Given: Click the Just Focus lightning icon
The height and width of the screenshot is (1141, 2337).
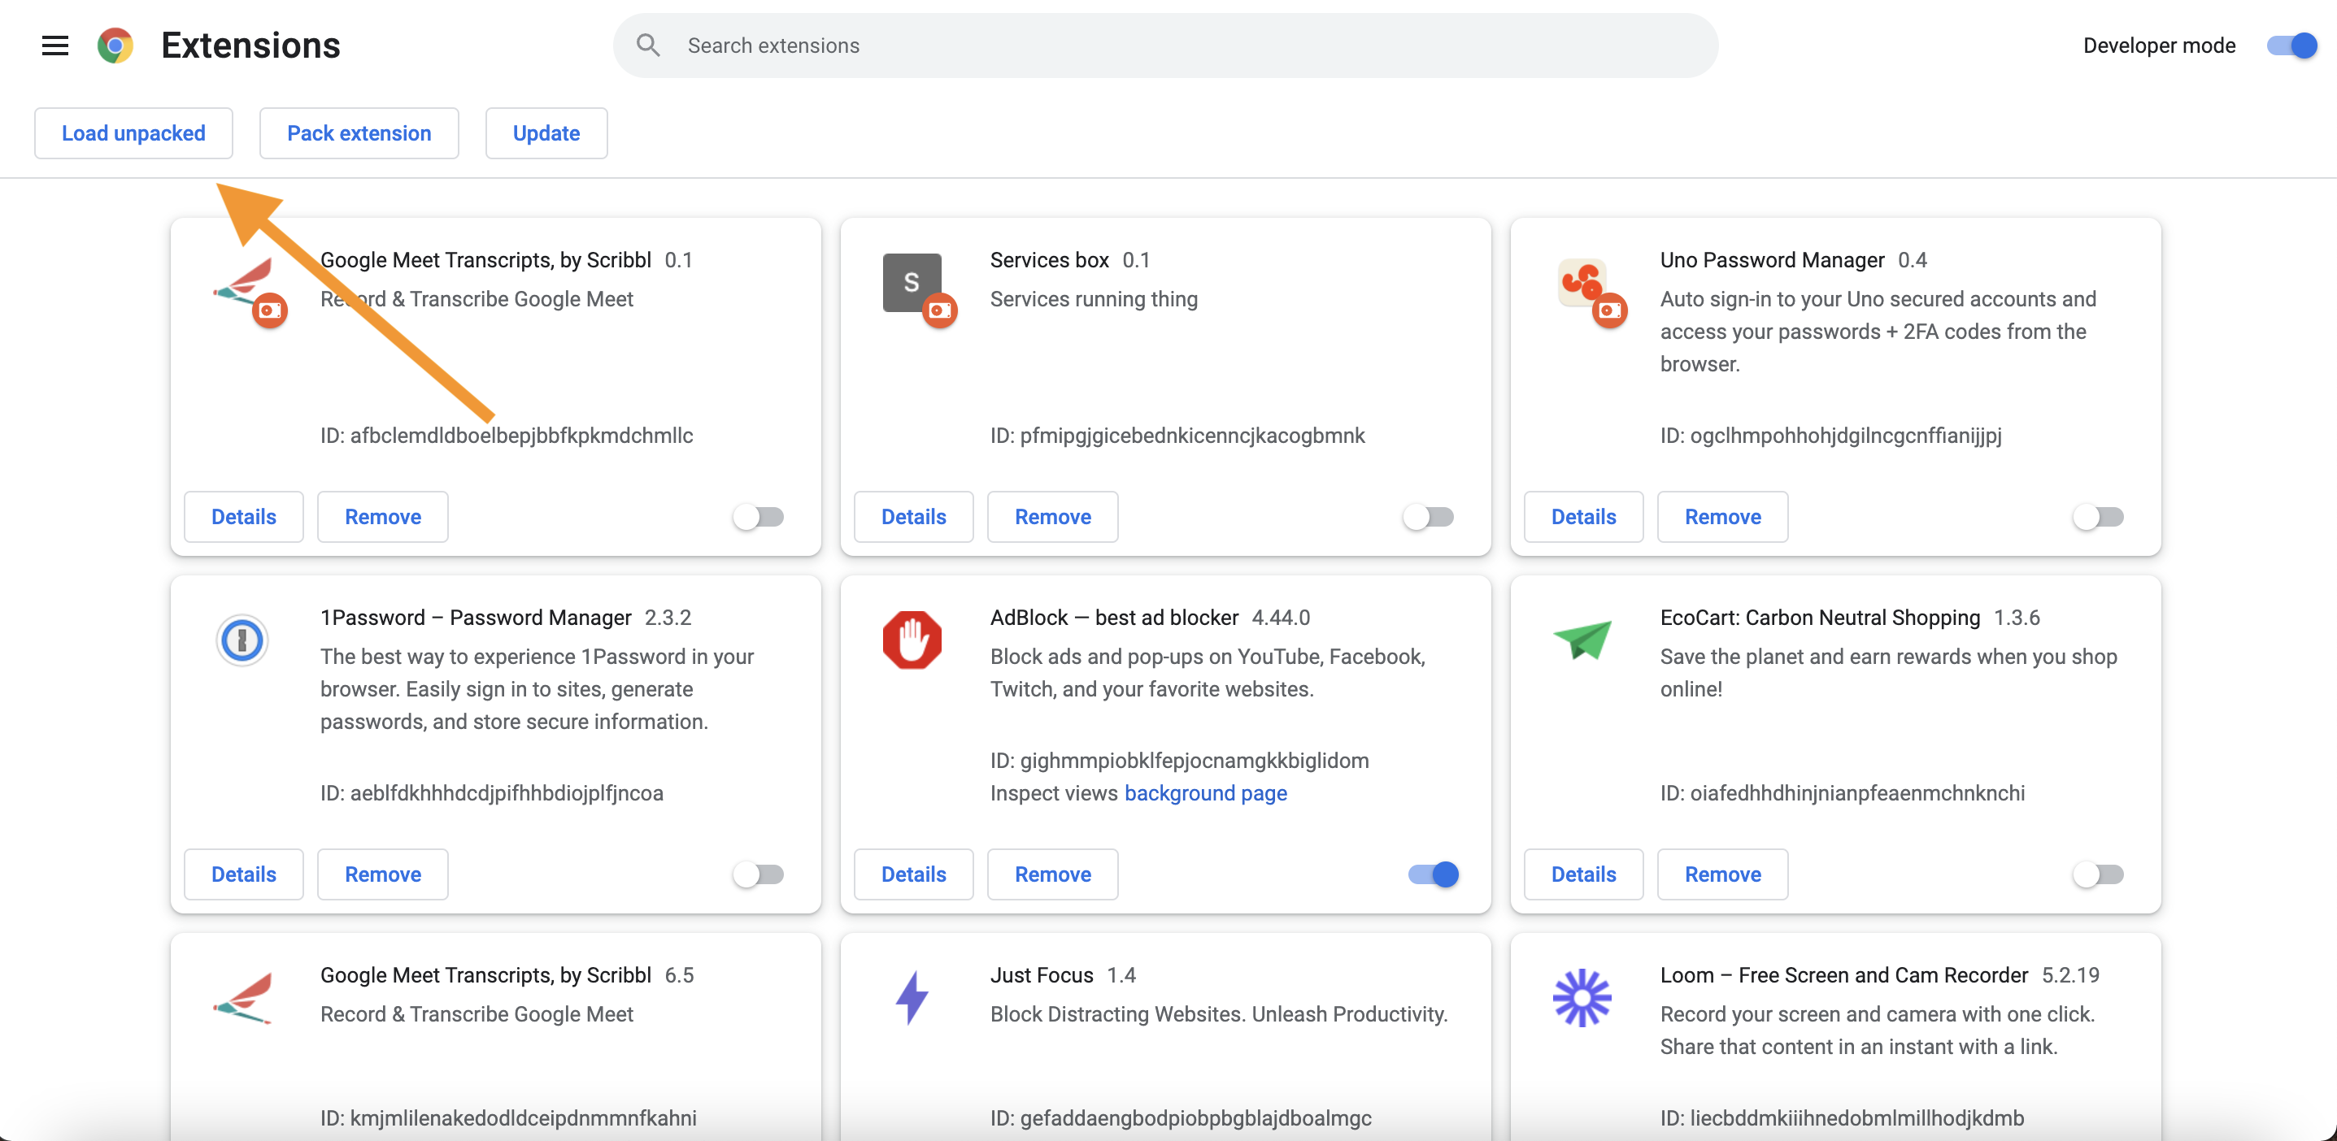Looking at the screenshot, I should tap(912, 998).
